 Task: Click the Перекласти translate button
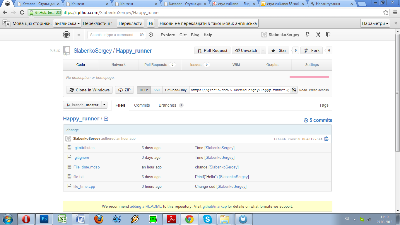131,23
